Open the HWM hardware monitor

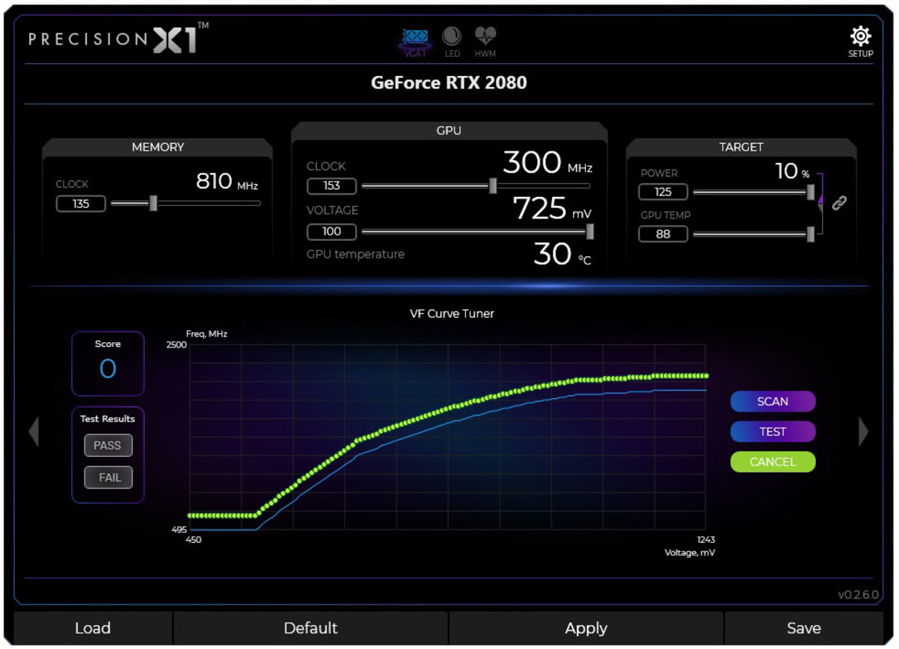485,42
